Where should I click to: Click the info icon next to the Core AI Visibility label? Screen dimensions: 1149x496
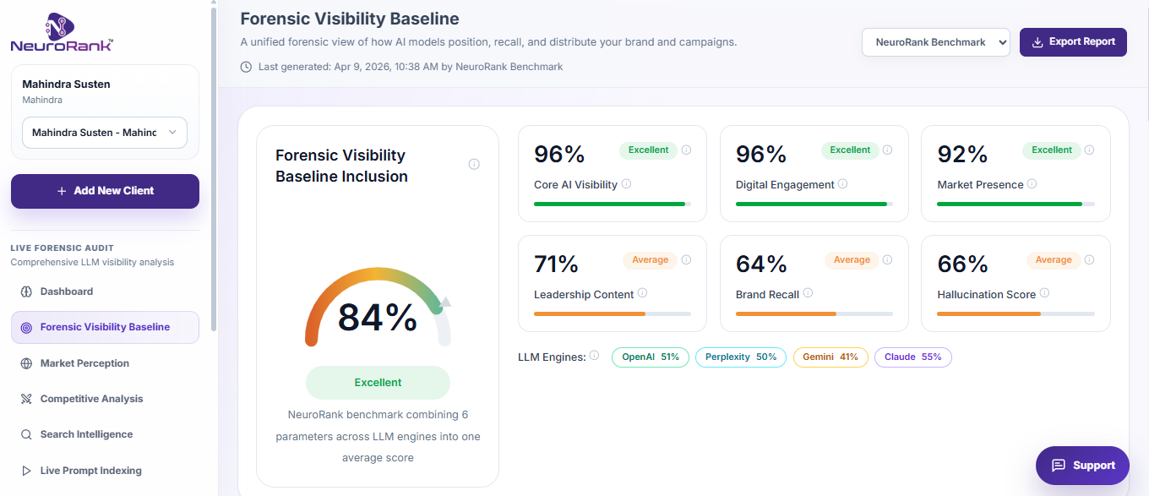click(626, 183)
